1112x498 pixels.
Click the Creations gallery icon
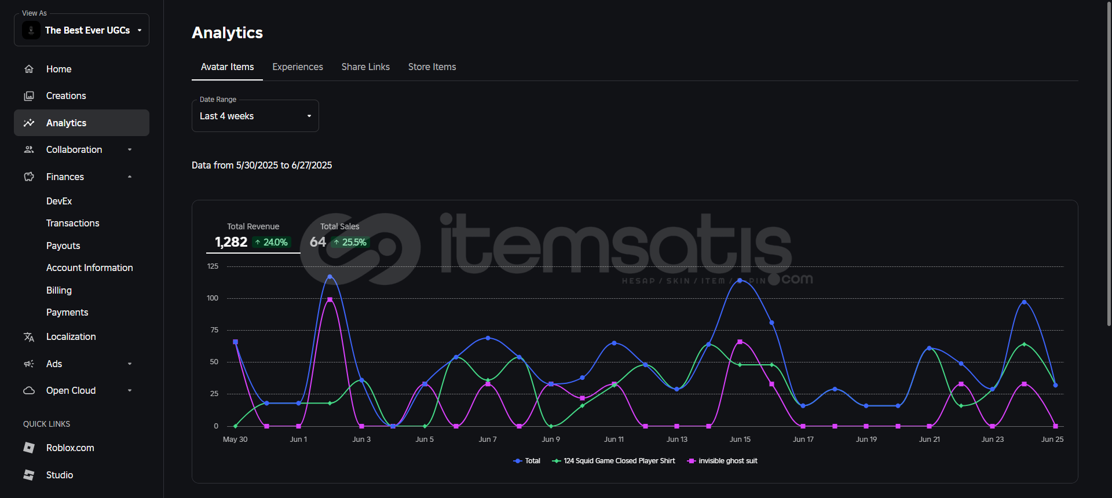point(29,96)
